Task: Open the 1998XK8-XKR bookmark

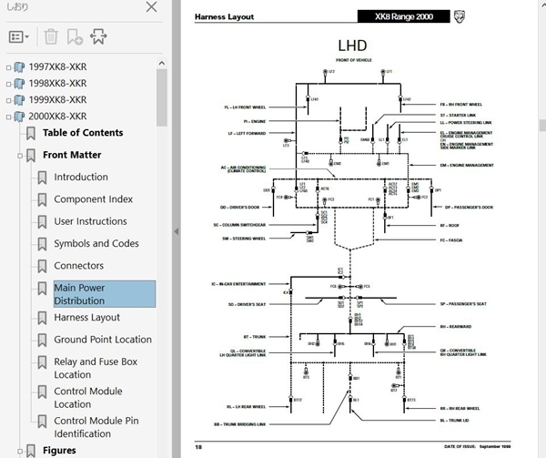Action: tap(57, 83)
